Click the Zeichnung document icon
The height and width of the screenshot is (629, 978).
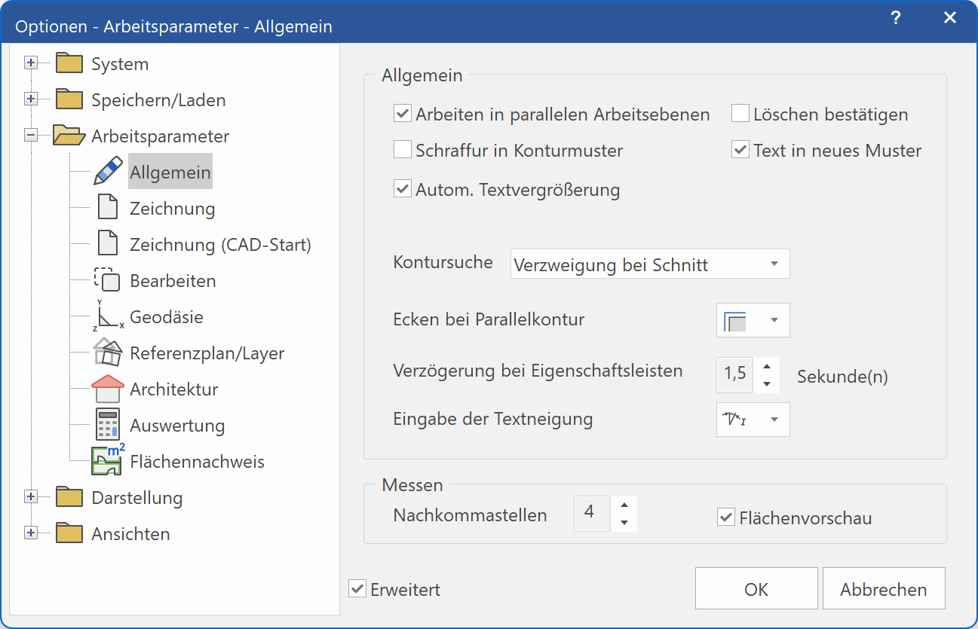tap(108, 207)
